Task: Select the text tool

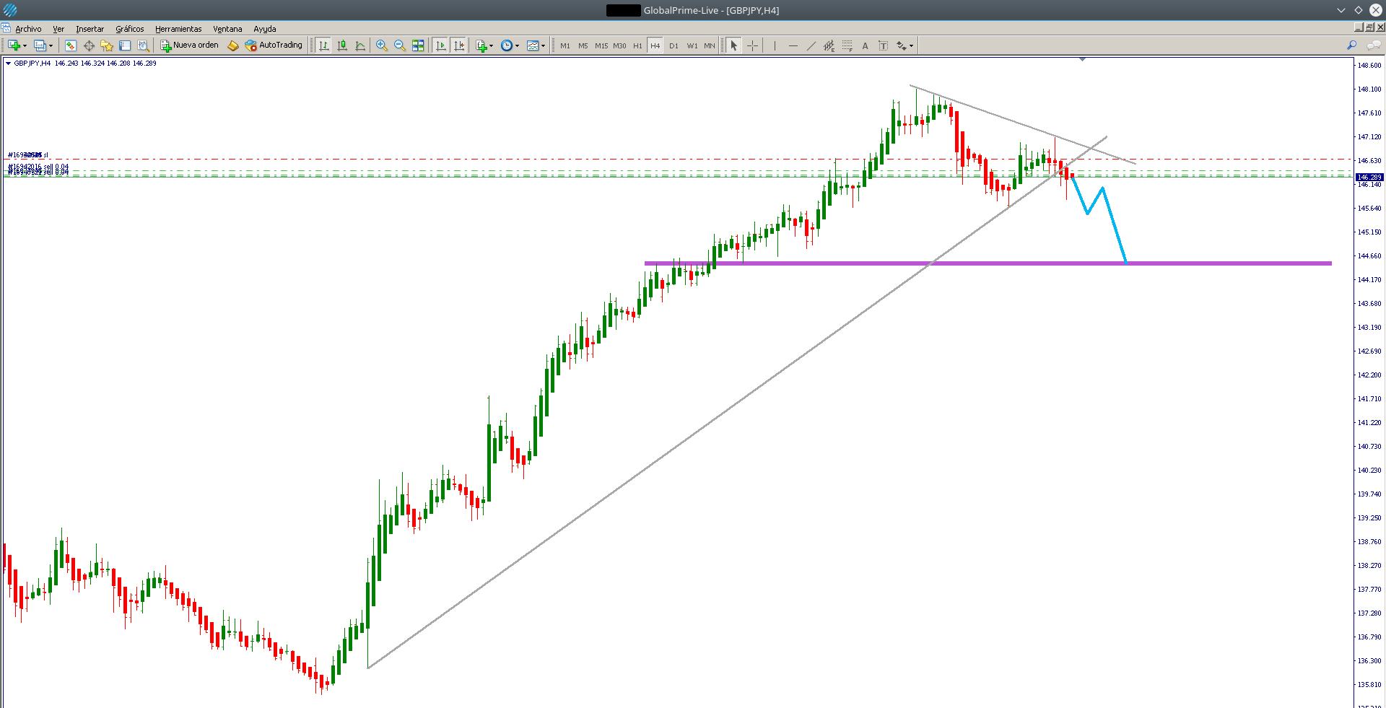Action: point(866,45)
